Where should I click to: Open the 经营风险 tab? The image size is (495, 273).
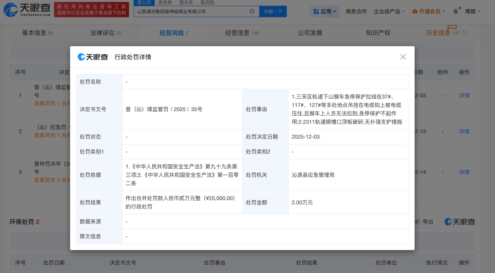(174, 33)
